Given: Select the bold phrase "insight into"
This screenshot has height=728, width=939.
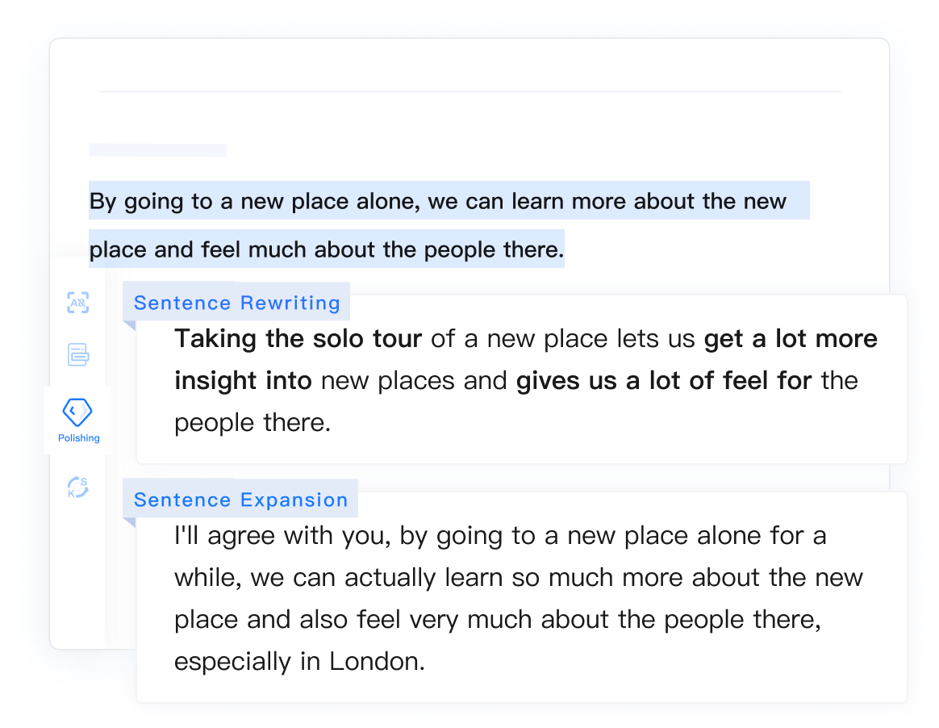Looking at the screenshot, I should [243, 380].
